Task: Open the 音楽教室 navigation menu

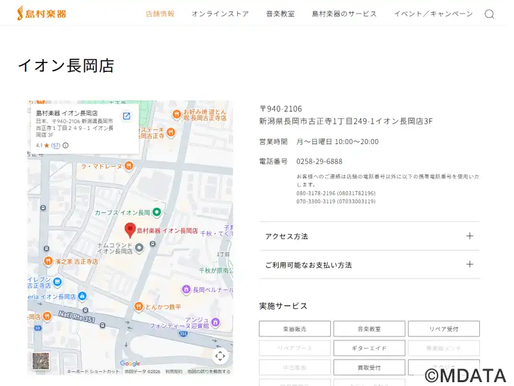Action: click(x=280, y=14)
